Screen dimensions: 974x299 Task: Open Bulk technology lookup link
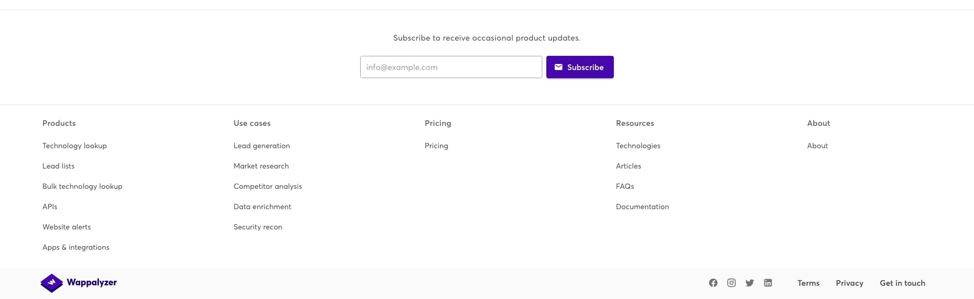tap(82, 186)
